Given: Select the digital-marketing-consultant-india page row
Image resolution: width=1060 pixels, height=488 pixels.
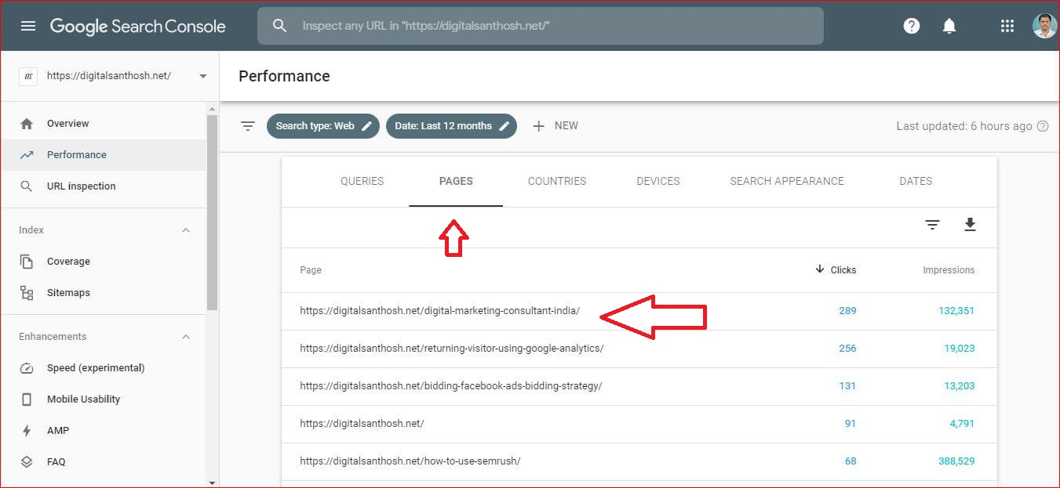Looking at the screenshot, I should 639,311.
